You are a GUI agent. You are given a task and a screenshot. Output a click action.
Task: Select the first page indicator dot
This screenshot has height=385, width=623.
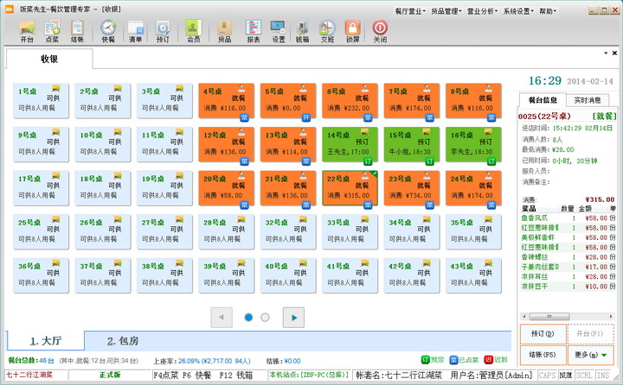[x=248, y=318]
